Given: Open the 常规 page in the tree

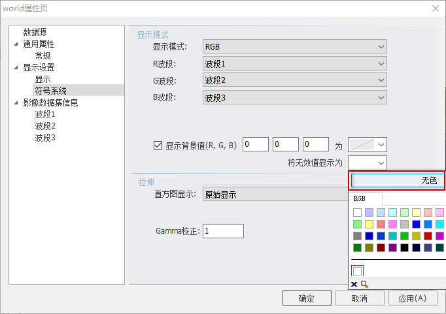Looking at the screenshot, I should (43, 55).
